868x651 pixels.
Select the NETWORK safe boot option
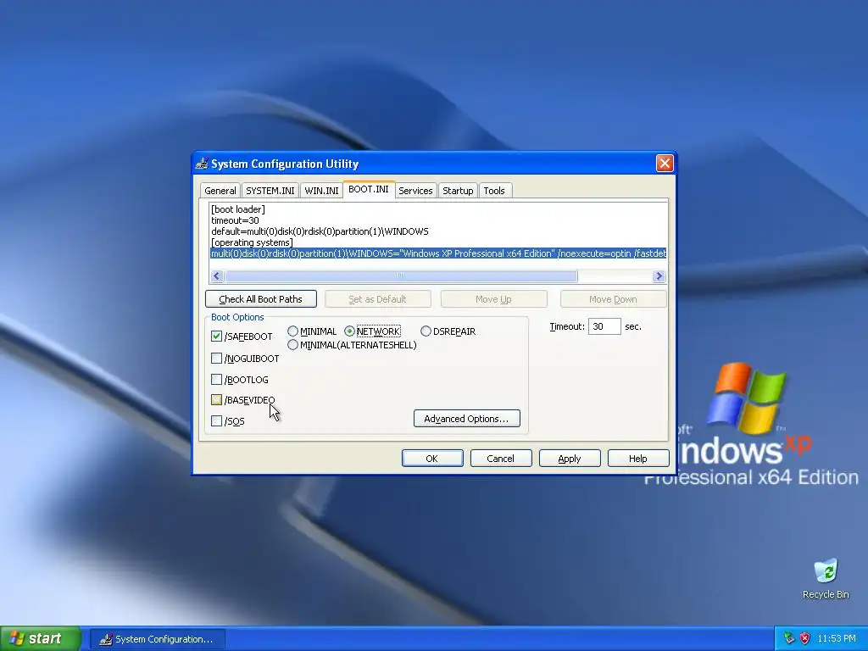(349, 331)
